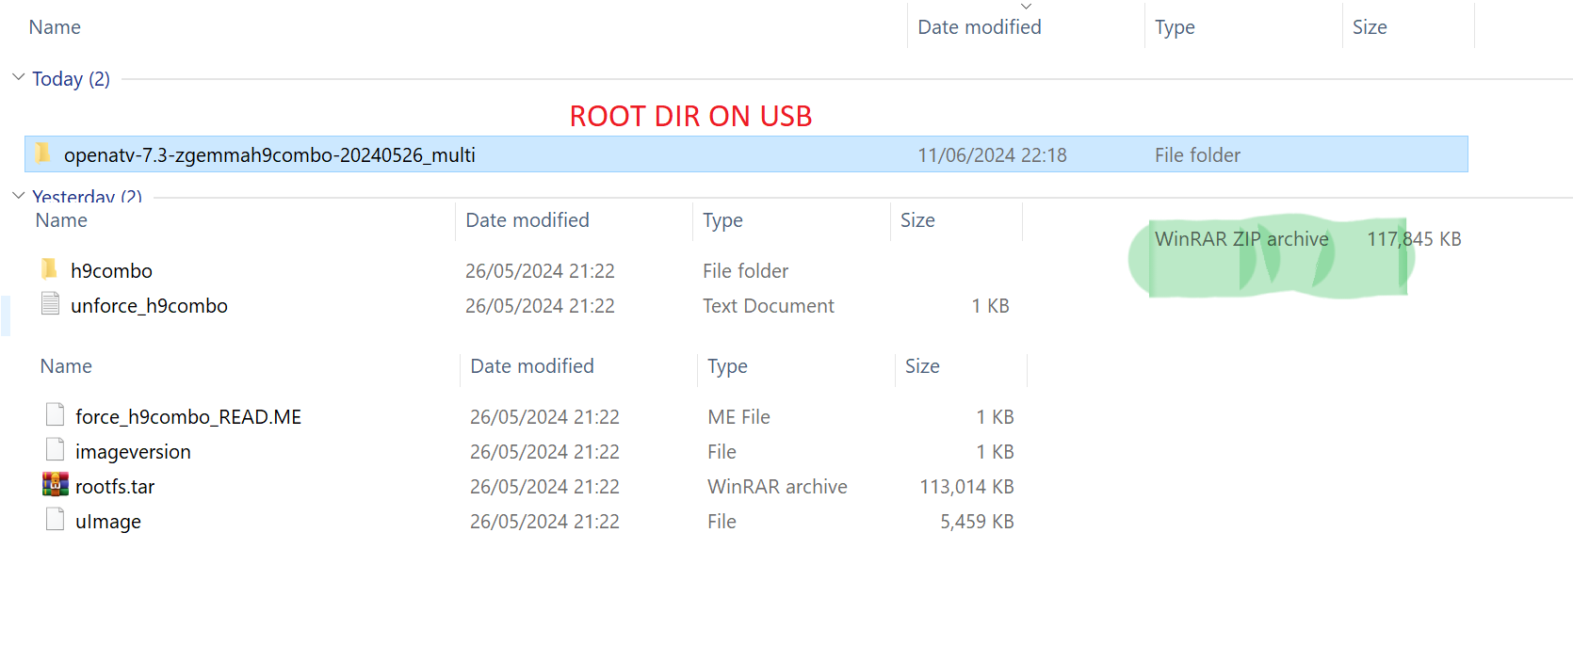Viewport: 1573px width, 646px height.
Task: Click the 1 KB size of force_h9combo_READ.ME
Action: 995,417
